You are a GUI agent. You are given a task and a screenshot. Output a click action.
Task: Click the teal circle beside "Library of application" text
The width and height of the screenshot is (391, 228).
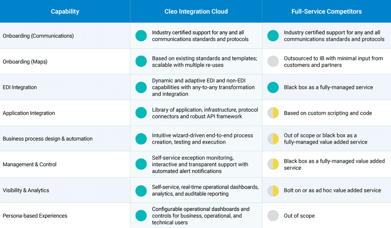point(141,113)
